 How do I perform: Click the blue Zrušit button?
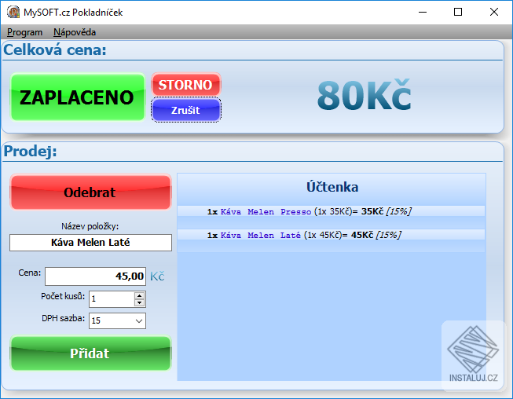[x=186, y=110]
